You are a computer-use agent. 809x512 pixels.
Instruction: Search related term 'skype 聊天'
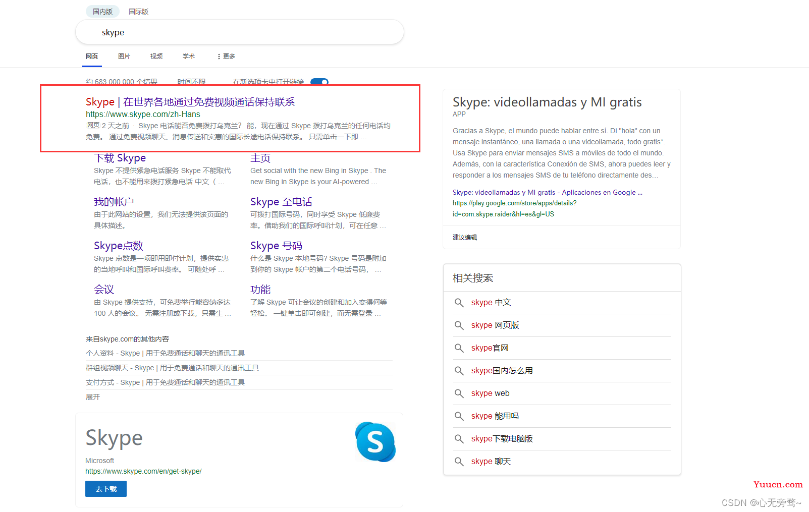(x=491, y=462)
